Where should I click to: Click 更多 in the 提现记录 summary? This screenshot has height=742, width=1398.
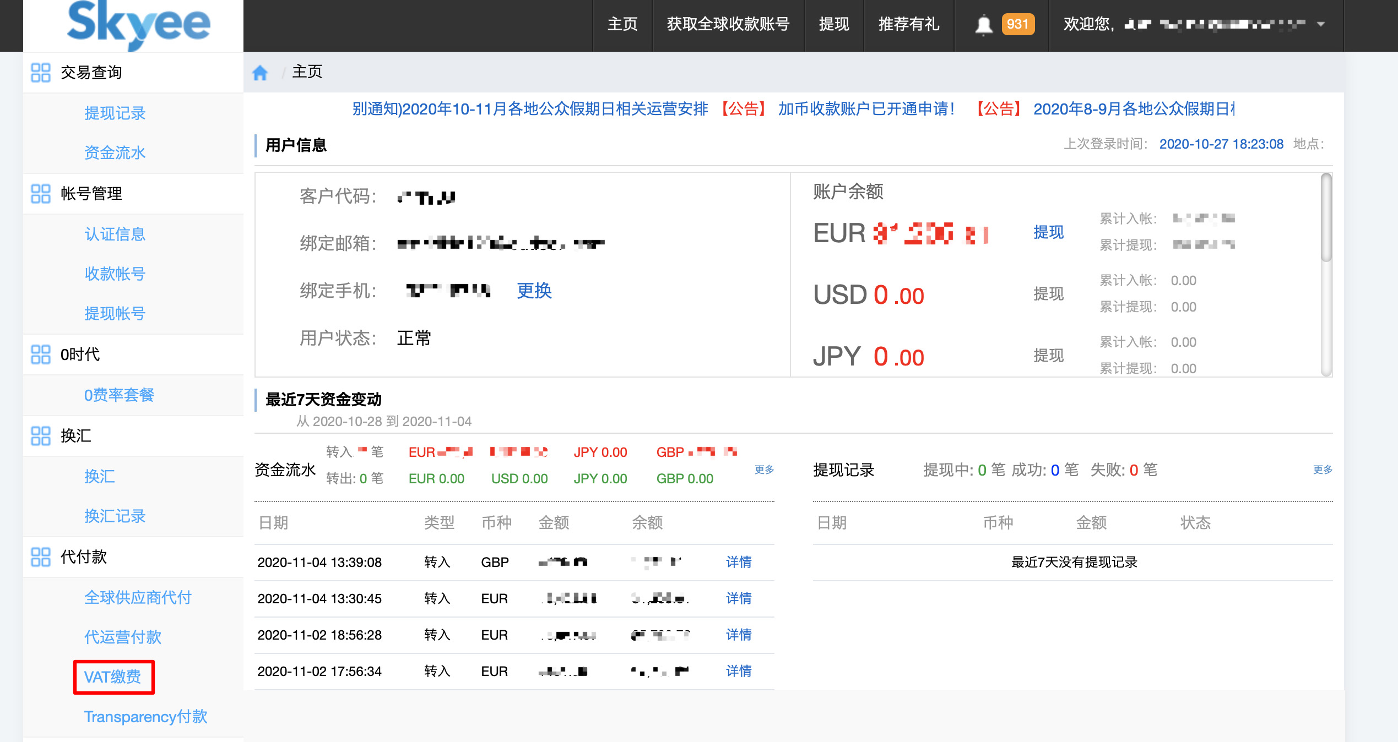coord(1323,470)
